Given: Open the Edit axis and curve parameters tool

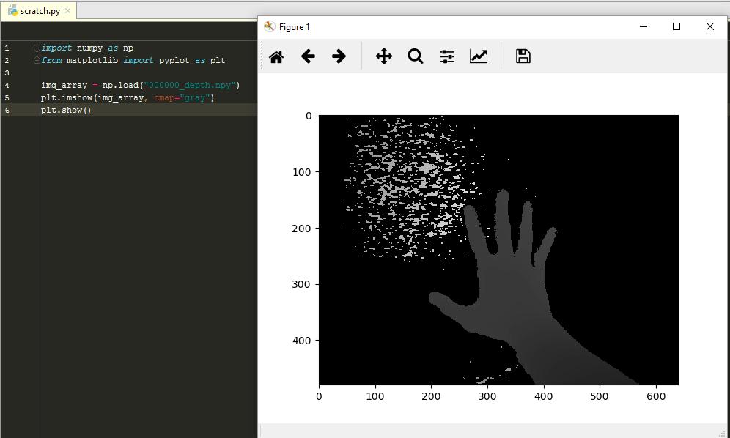Looking at the screenshot, I should point(479,56).
